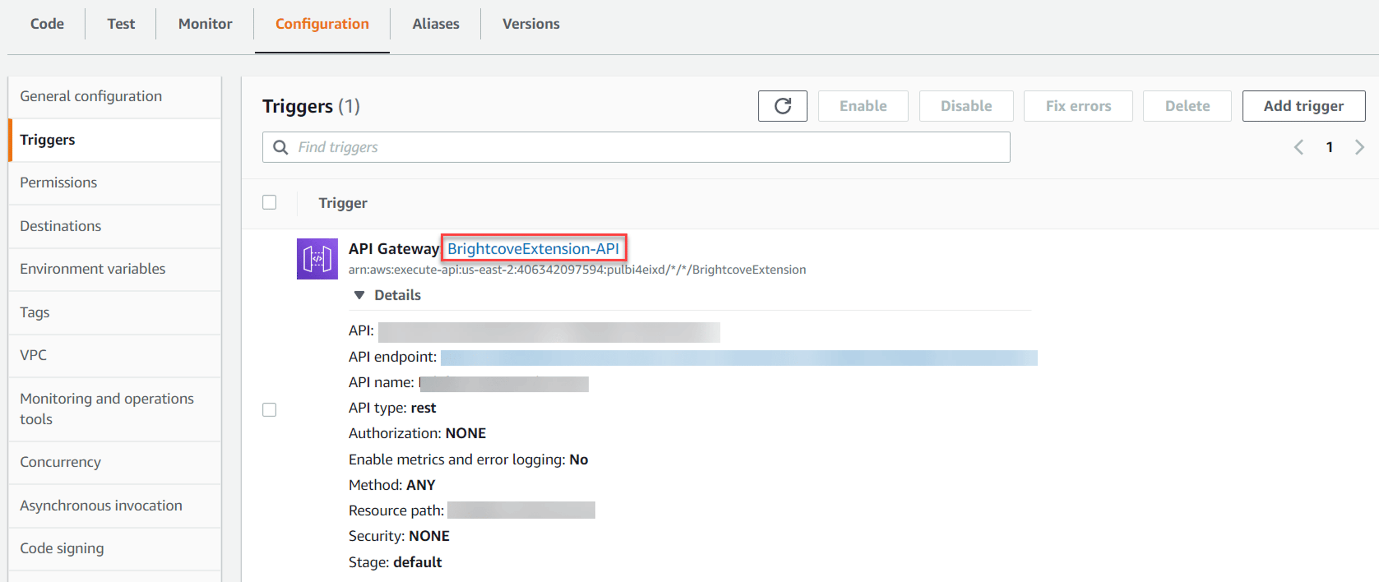Switch to the Monitor tab
Viewport: 1379px width, 582px height.
[205, 24]
